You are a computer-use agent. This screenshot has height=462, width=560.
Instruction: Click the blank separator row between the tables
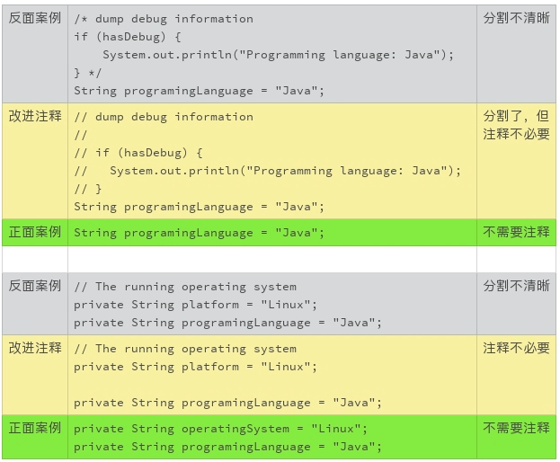tap(279, 260)
